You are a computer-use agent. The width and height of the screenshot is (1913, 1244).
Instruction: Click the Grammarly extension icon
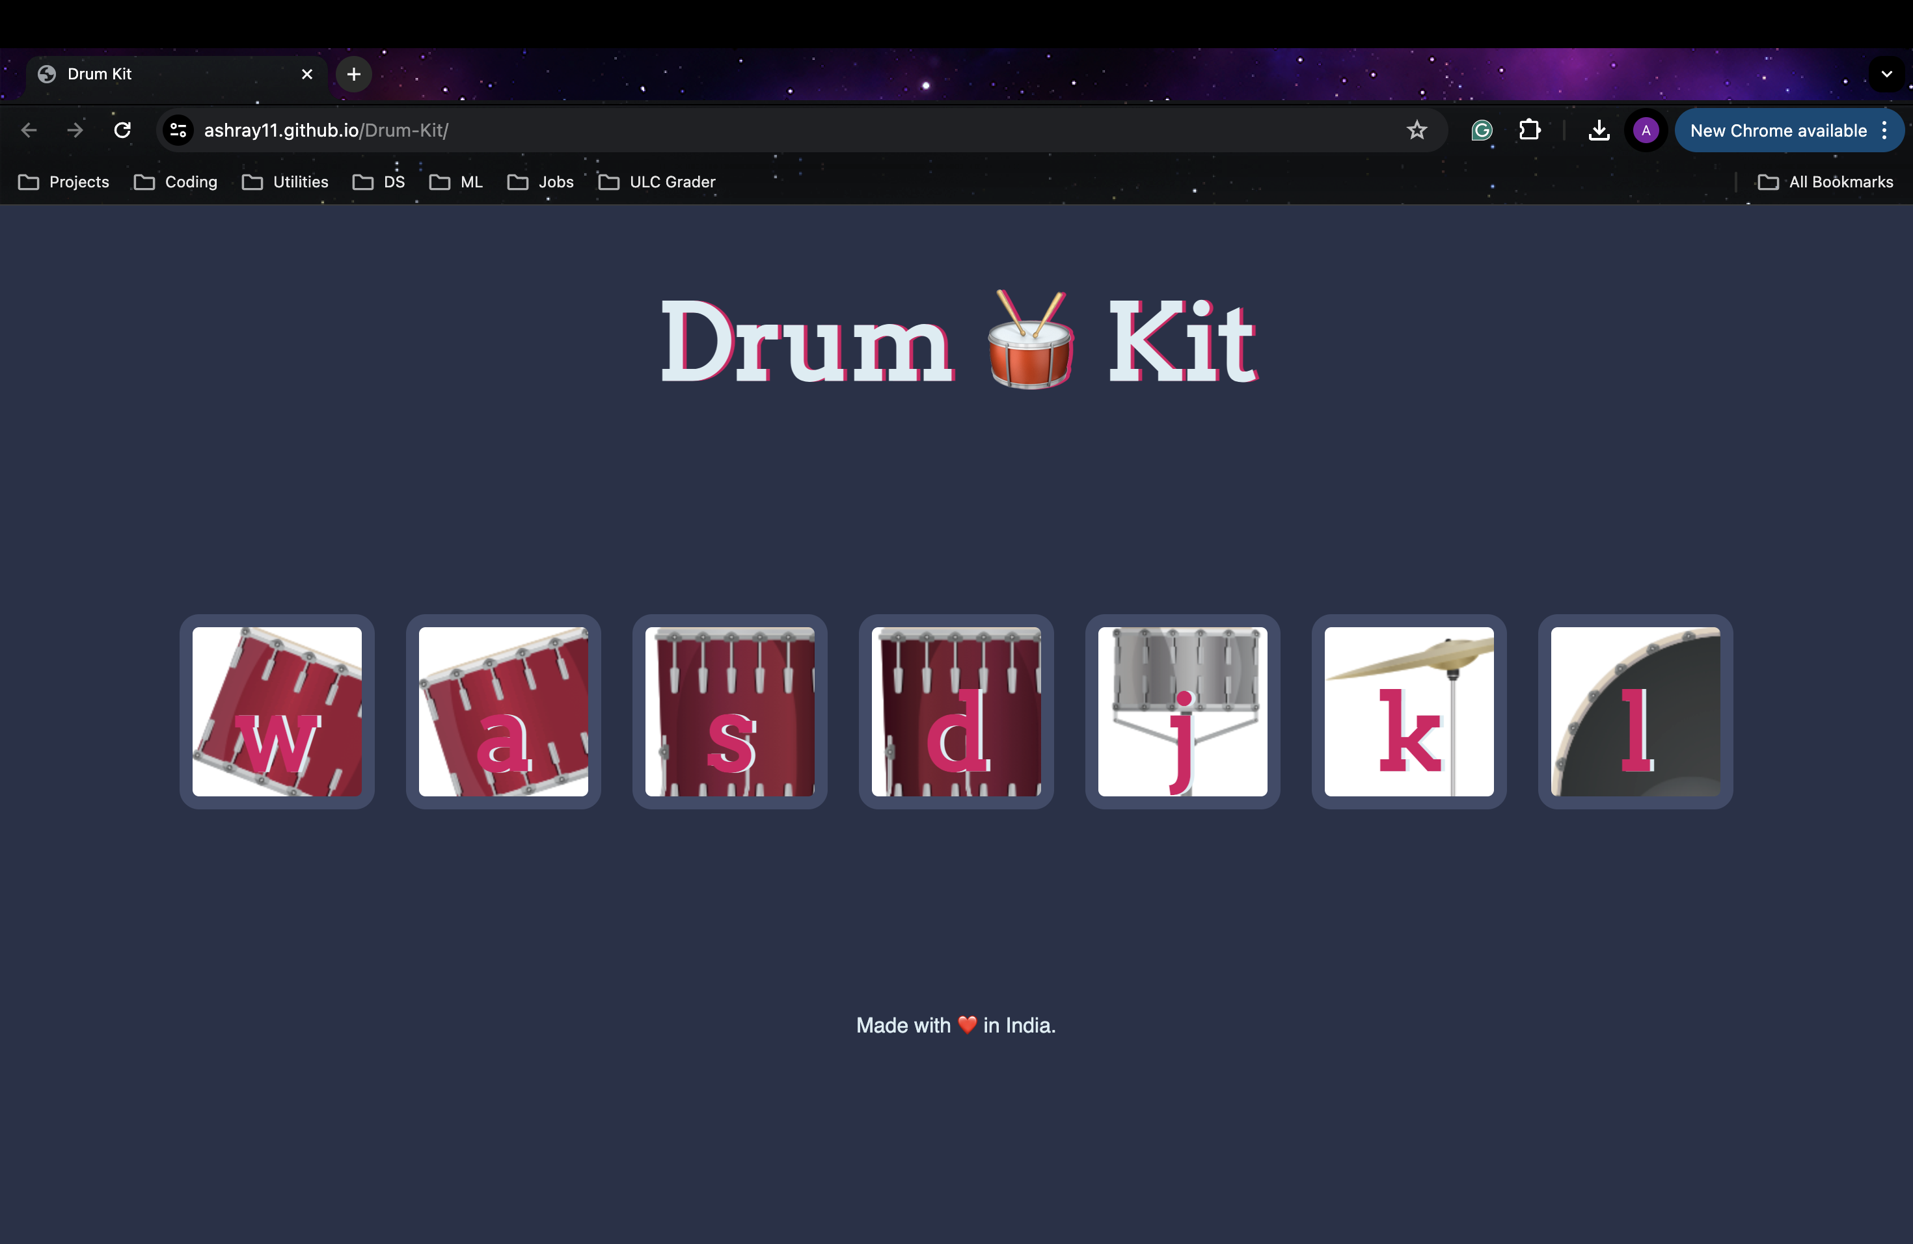click(1482, 129)
